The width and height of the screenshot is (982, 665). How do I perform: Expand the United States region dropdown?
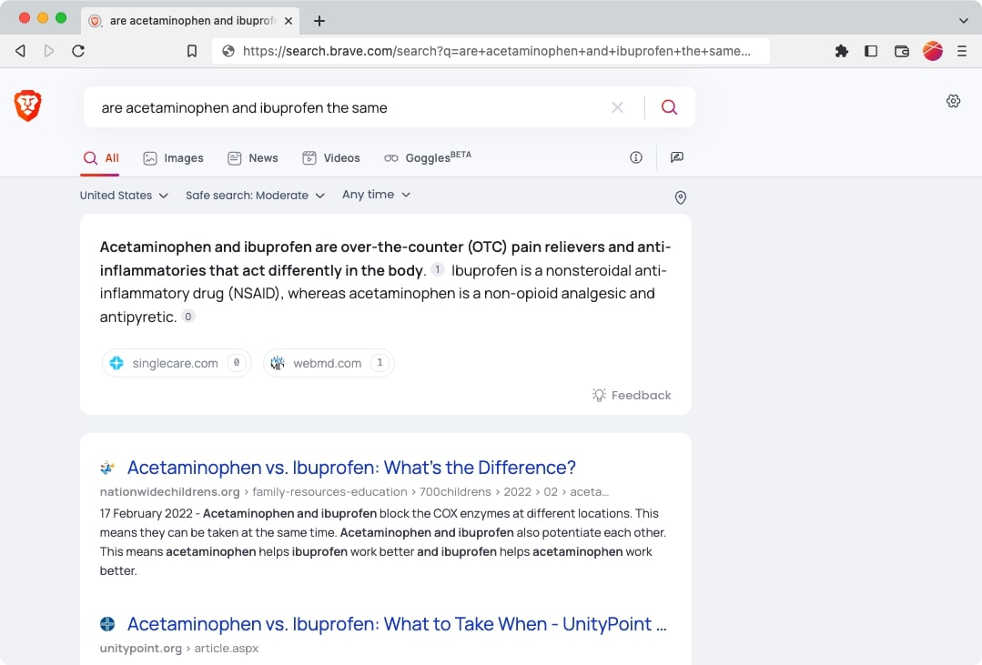click(124, 196)
